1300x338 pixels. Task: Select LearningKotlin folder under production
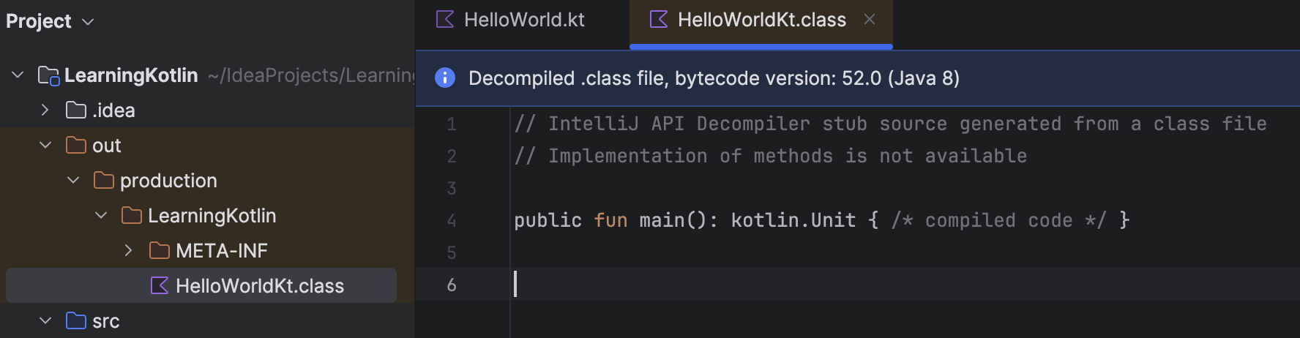[207, 216]
